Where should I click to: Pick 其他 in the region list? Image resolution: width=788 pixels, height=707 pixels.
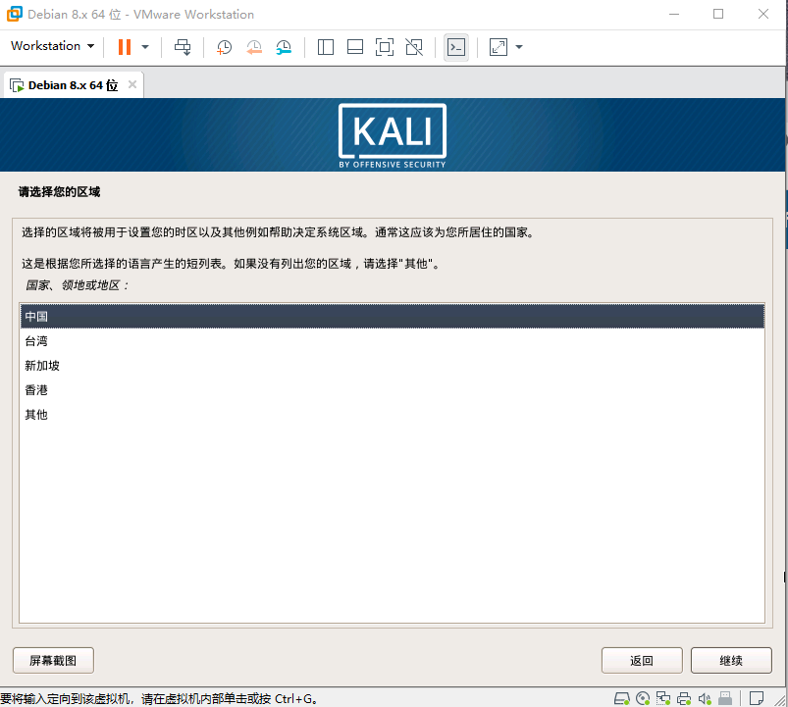tap(392, 415)
